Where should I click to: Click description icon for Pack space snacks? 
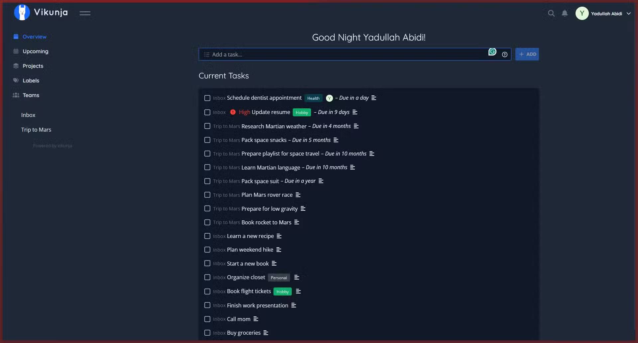336,140
